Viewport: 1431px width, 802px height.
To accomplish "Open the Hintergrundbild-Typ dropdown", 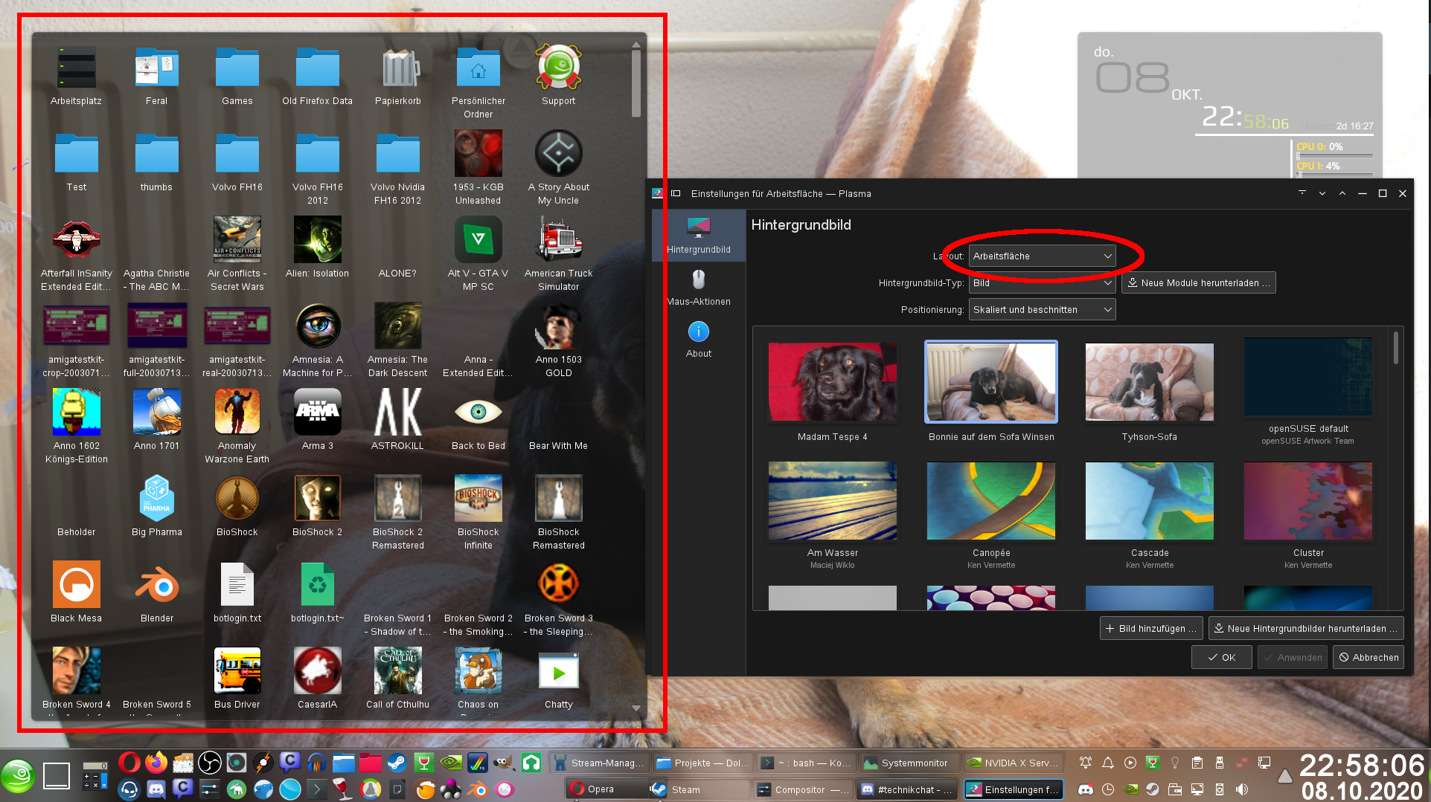I will click(x=1042, y=282).
